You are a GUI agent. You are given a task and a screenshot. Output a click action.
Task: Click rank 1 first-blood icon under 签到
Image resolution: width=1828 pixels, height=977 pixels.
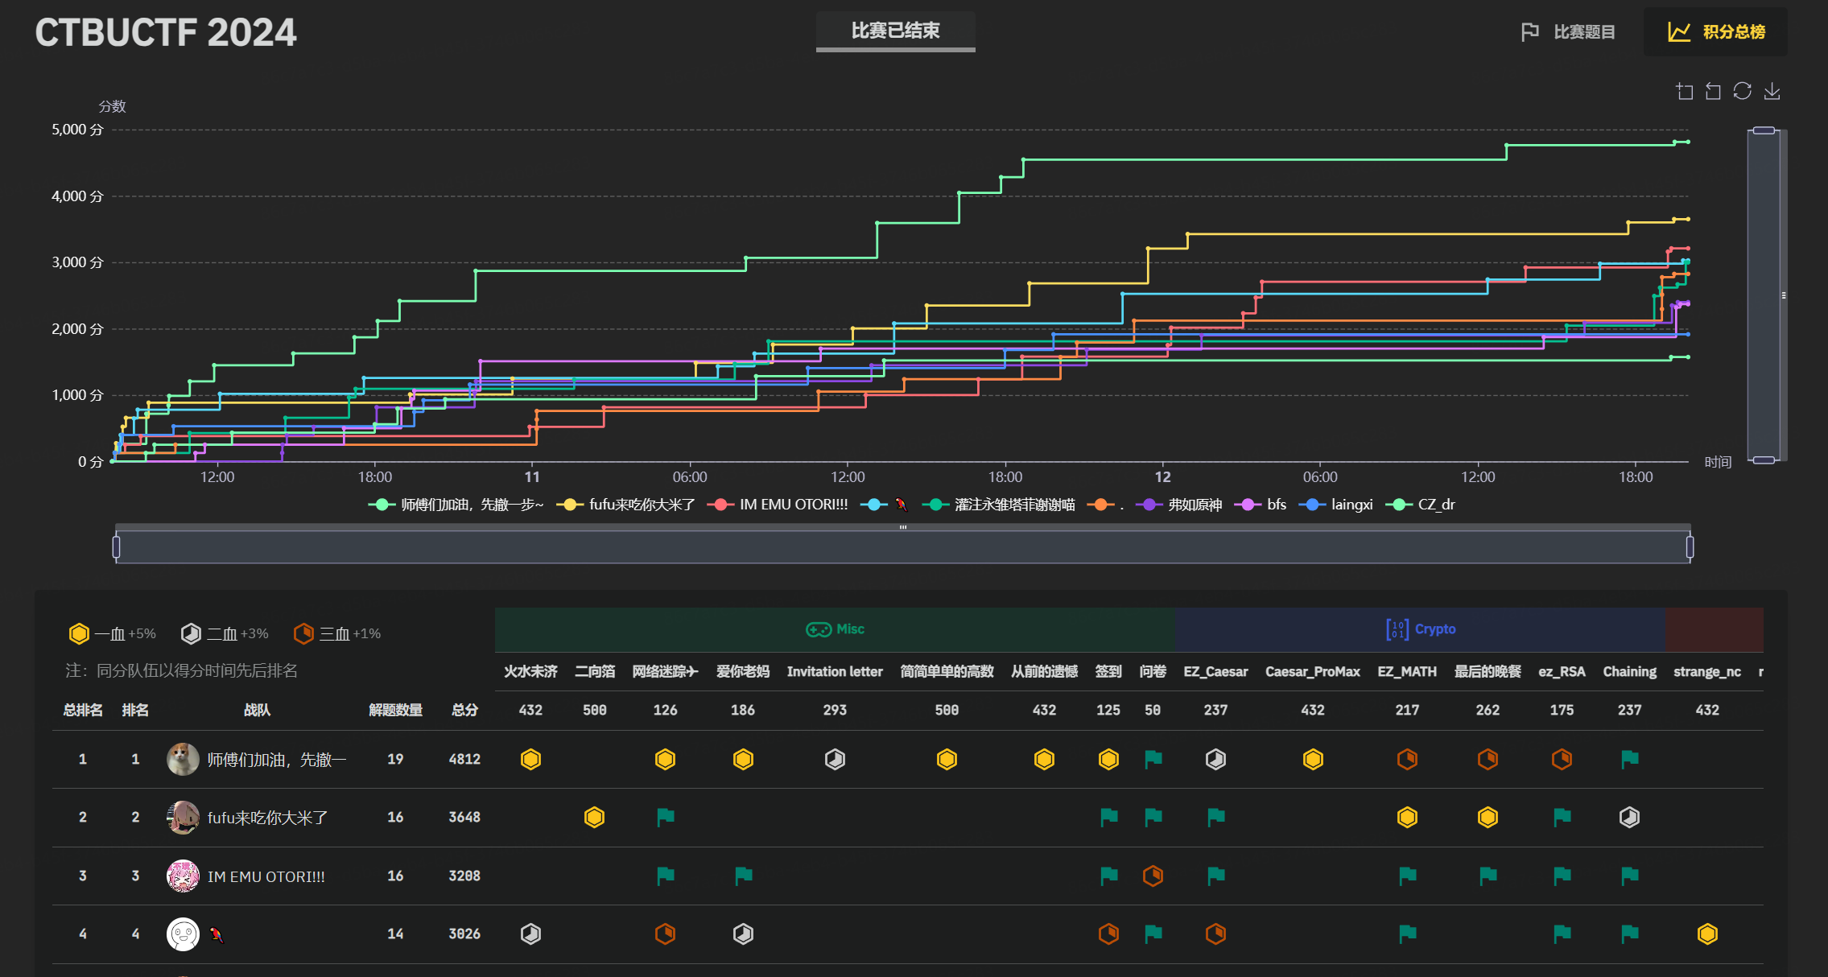tap(1108, 759)
